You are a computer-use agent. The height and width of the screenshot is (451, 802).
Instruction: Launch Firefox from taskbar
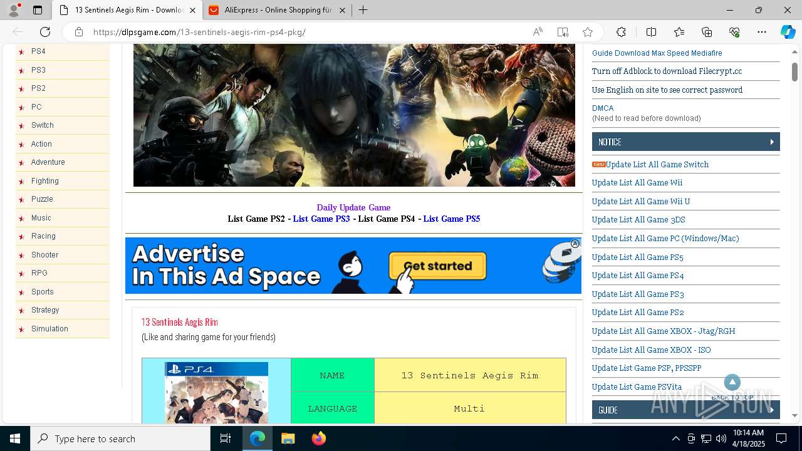(x=318, y=438)
